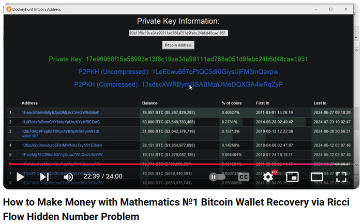The image size is (362, 224).
Task: Click the Dockeyhunt Bitcoin icon in title bar
Action: (9, 9)
